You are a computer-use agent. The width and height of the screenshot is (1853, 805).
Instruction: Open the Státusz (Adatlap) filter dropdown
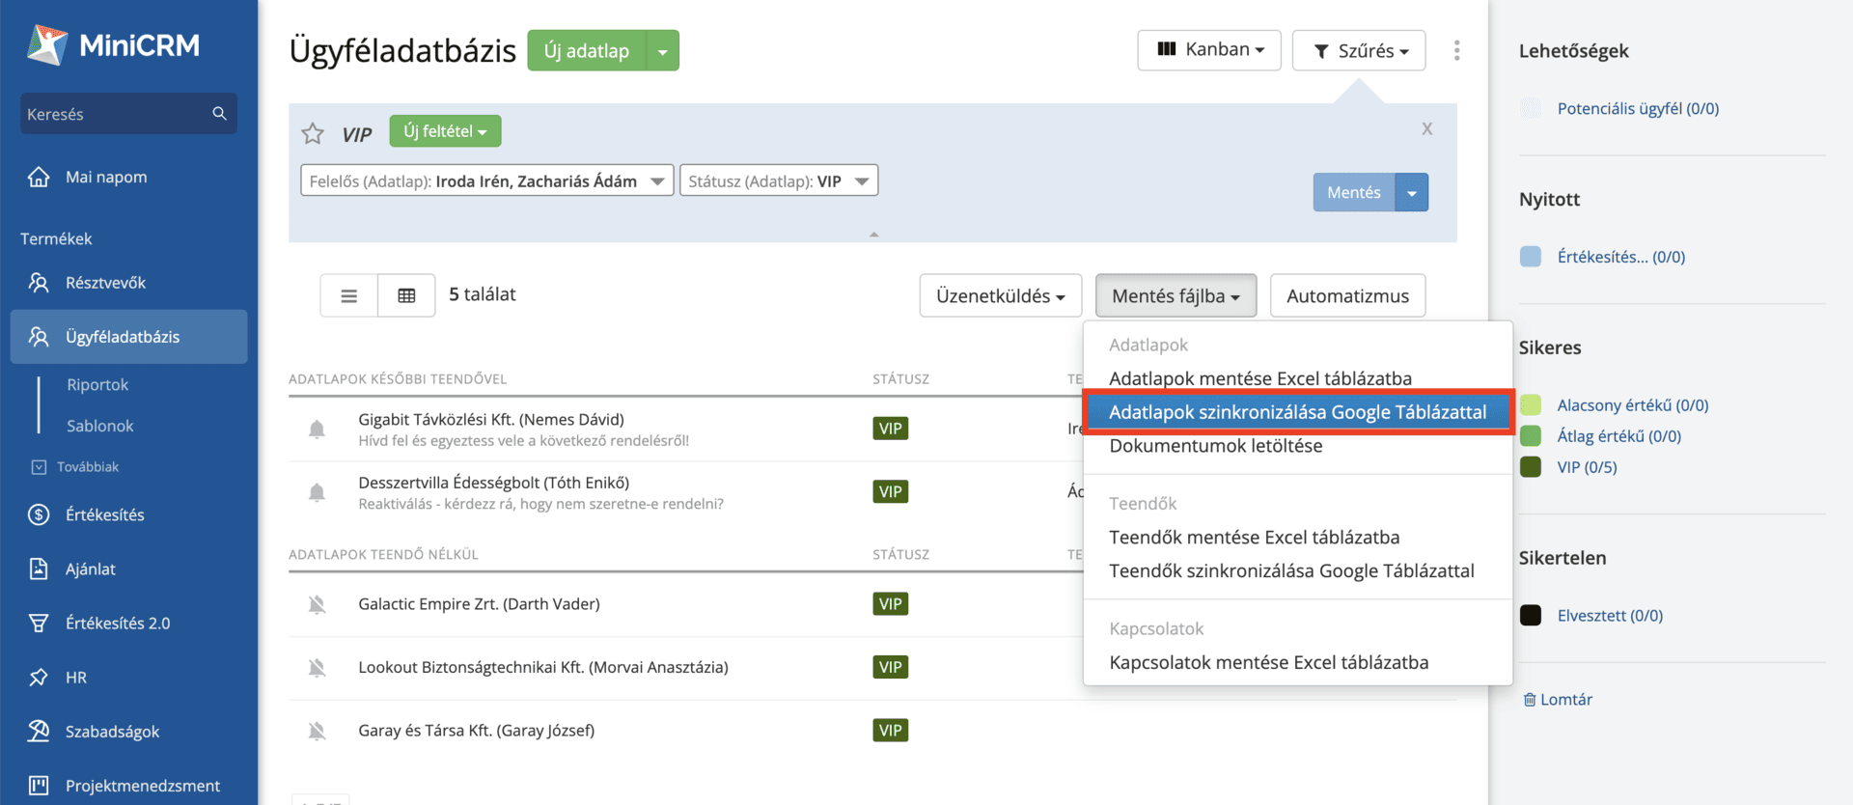coord(779,180)
